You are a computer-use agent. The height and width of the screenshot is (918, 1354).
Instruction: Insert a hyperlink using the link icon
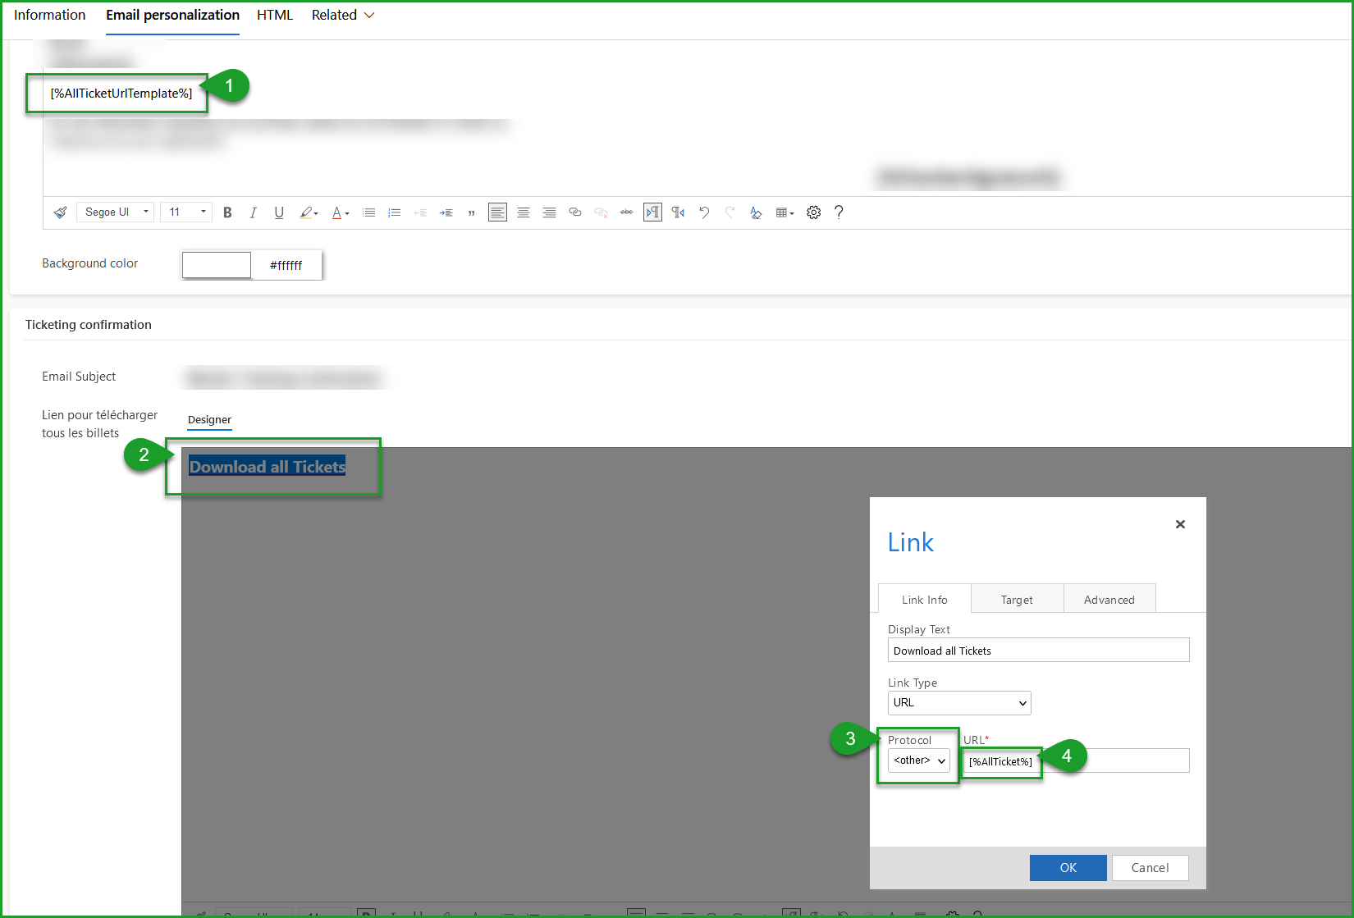(x=575, y=212)
